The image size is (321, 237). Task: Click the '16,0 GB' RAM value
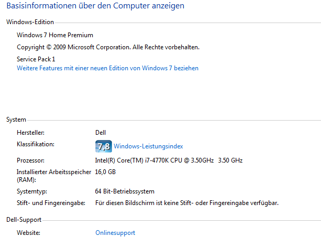105,172
